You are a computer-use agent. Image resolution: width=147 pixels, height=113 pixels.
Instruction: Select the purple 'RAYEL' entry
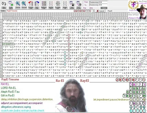click(5, 84)
